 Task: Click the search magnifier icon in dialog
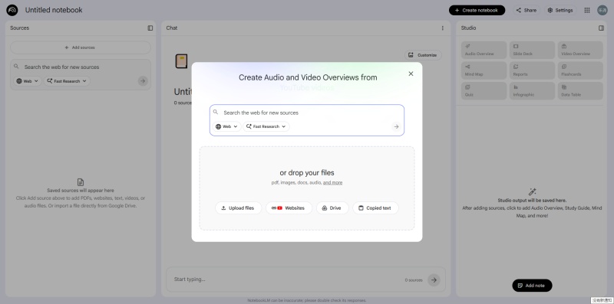tap(216, 112)
